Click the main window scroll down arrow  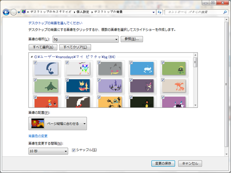point(226,154)
